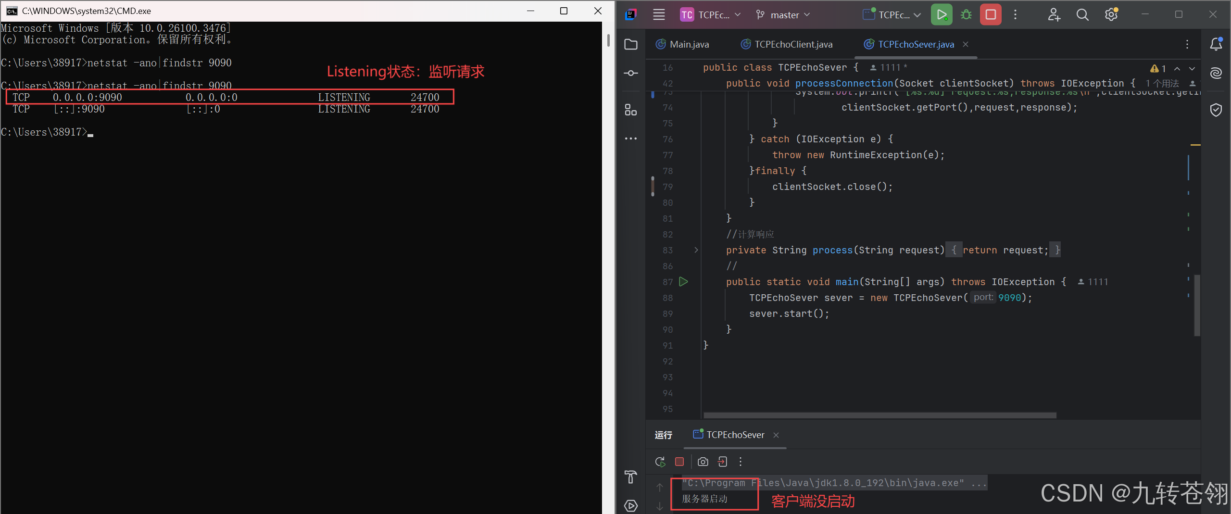Screen dimensions: 1231x514
Task: Click the up arrow in the console gutter
Action: 660,487
